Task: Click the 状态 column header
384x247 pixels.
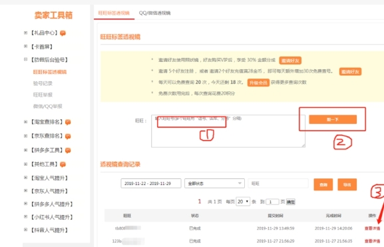Action: [x=195, y=216]
